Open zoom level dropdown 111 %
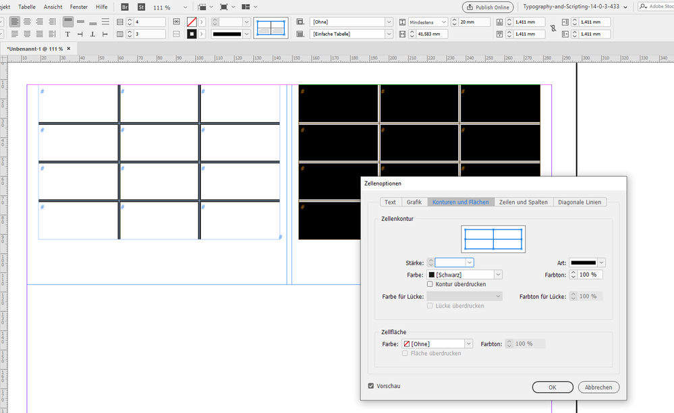This screenshot has height=413, width=674. tap(186, 7)
